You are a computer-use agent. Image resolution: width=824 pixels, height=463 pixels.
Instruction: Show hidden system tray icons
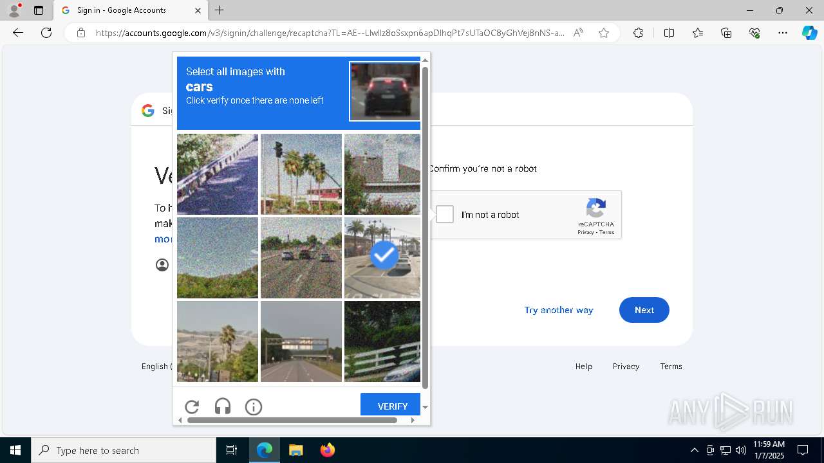tap(694, 450)
